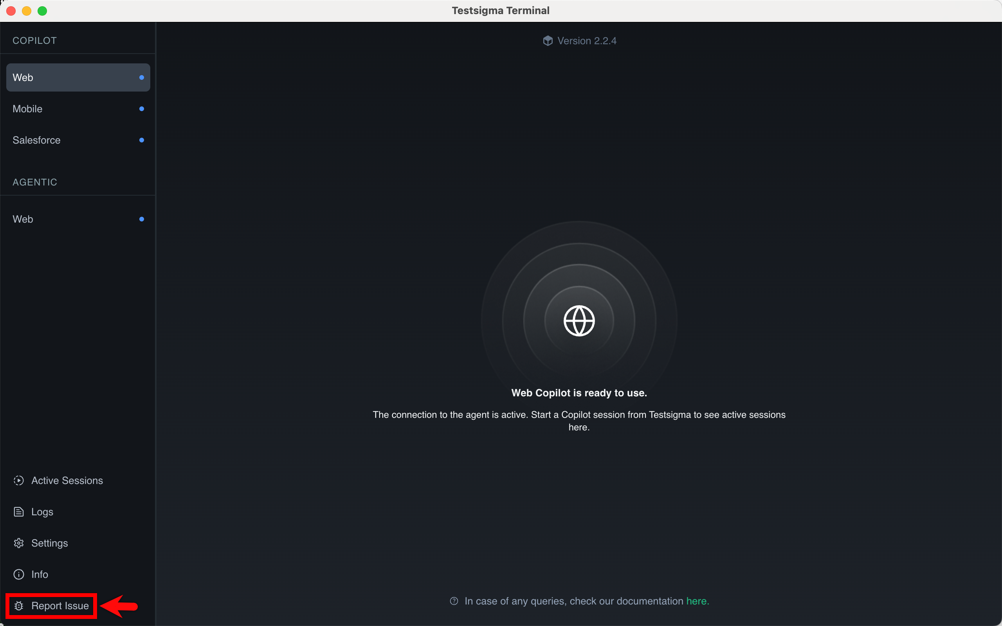Click the Info circle icon
The height and width of the screenshot is (626, 1002).
click(x=19, y=574)
